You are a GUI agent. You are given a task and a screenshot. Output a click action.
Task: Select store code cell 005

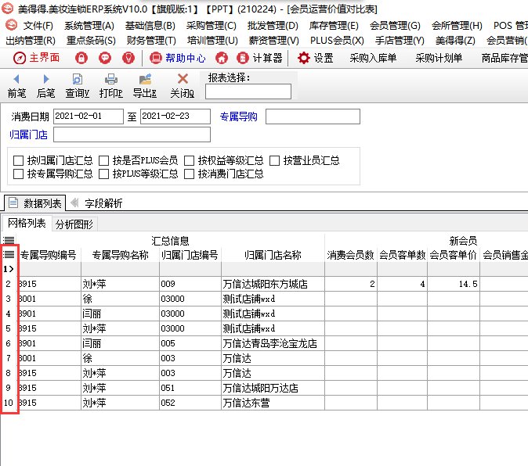[190, 343]
